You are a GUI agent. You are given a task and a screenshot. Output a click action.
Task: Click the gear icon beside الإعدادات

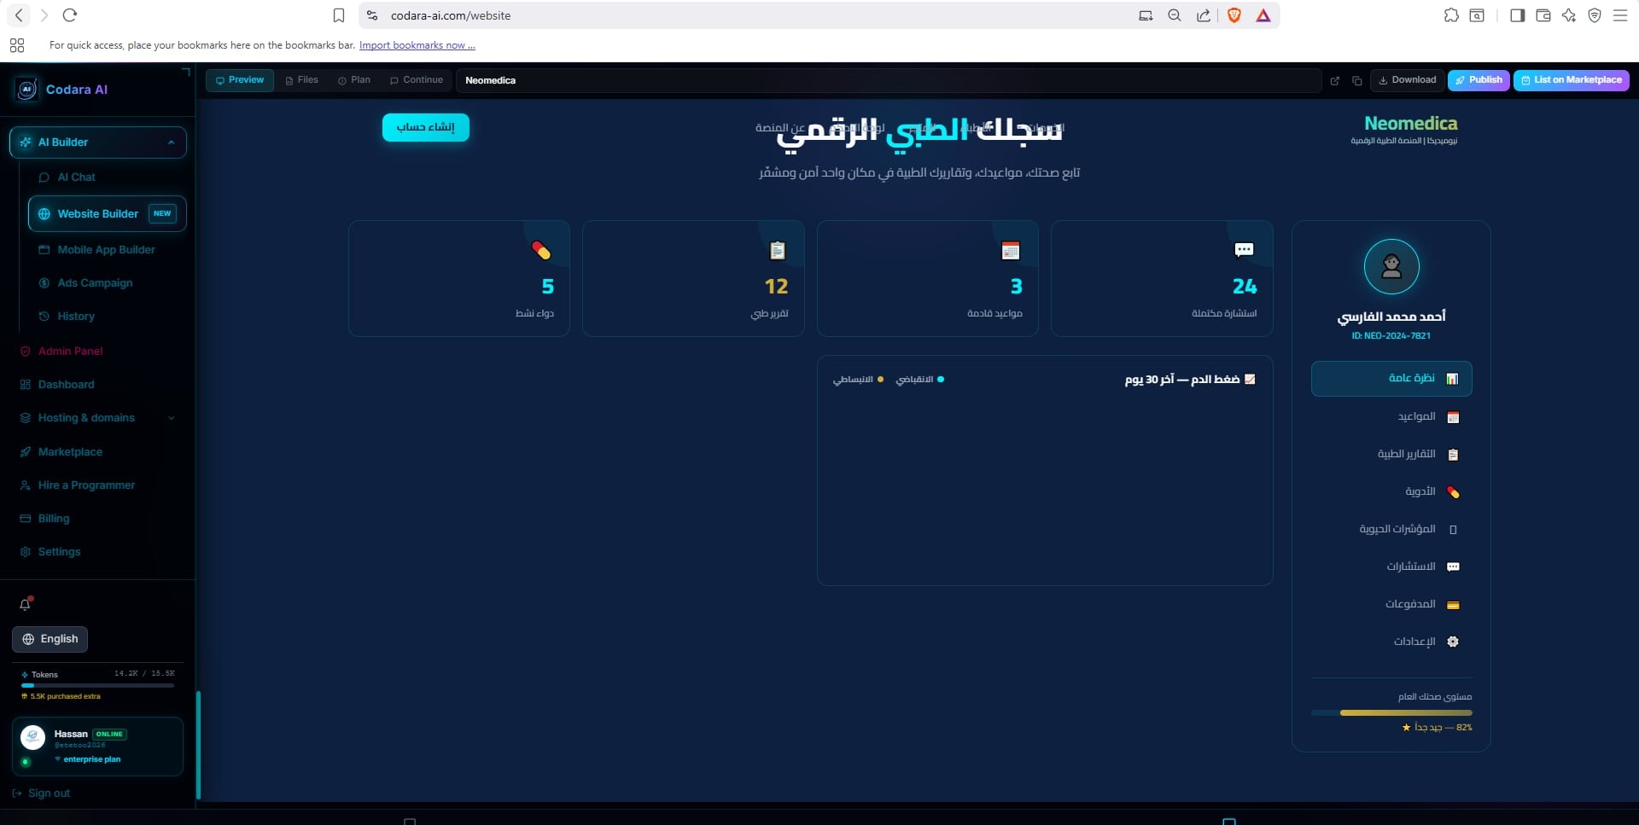(x=1453, y=642)
